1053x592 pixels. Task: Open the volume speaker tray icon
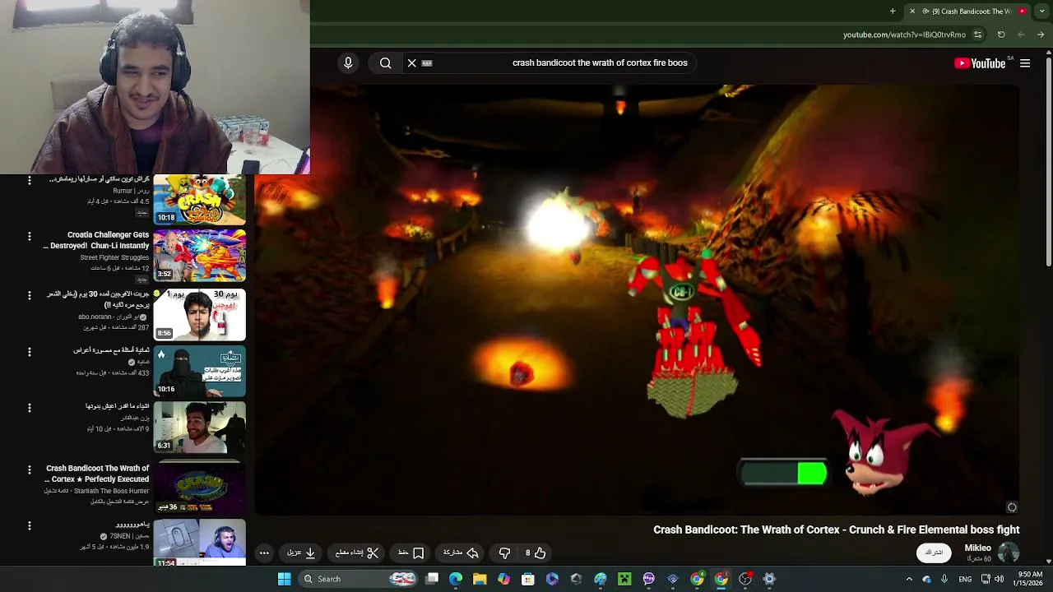click(x=999, y=579)
